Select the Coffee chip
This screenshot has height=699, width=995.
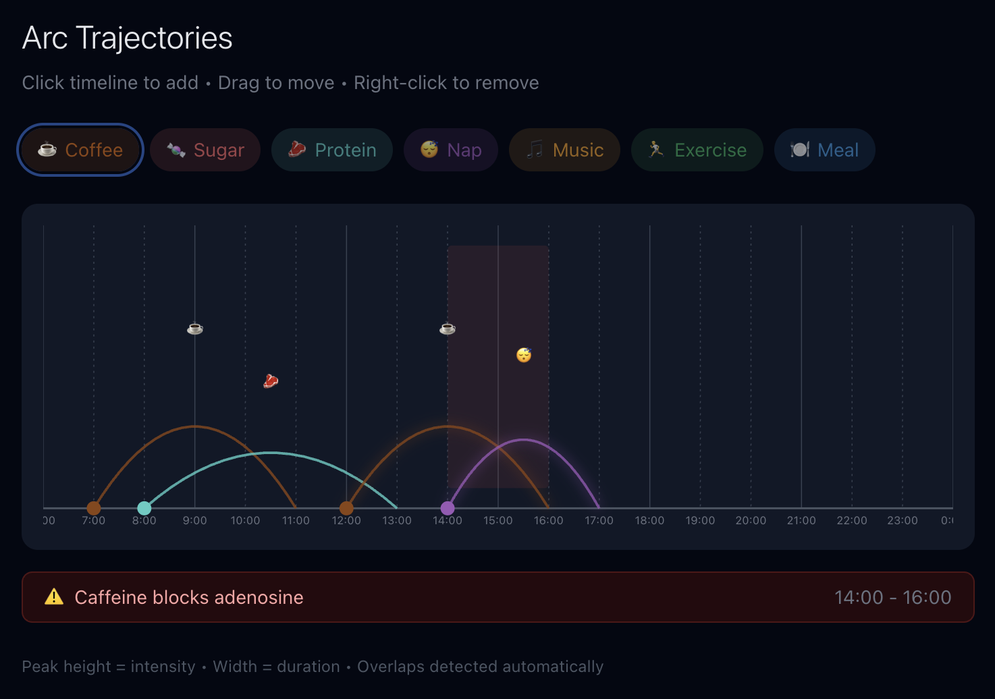(x=80, y=150)
